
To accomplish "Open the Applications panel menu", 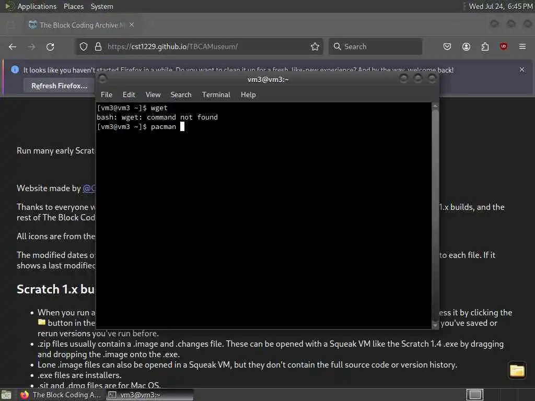I will click(x=31, y=6).
